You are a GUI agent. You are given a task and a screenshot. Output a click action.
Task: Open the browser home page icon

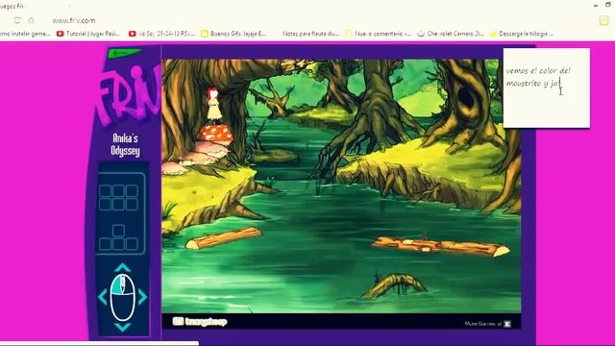point(31,20)
